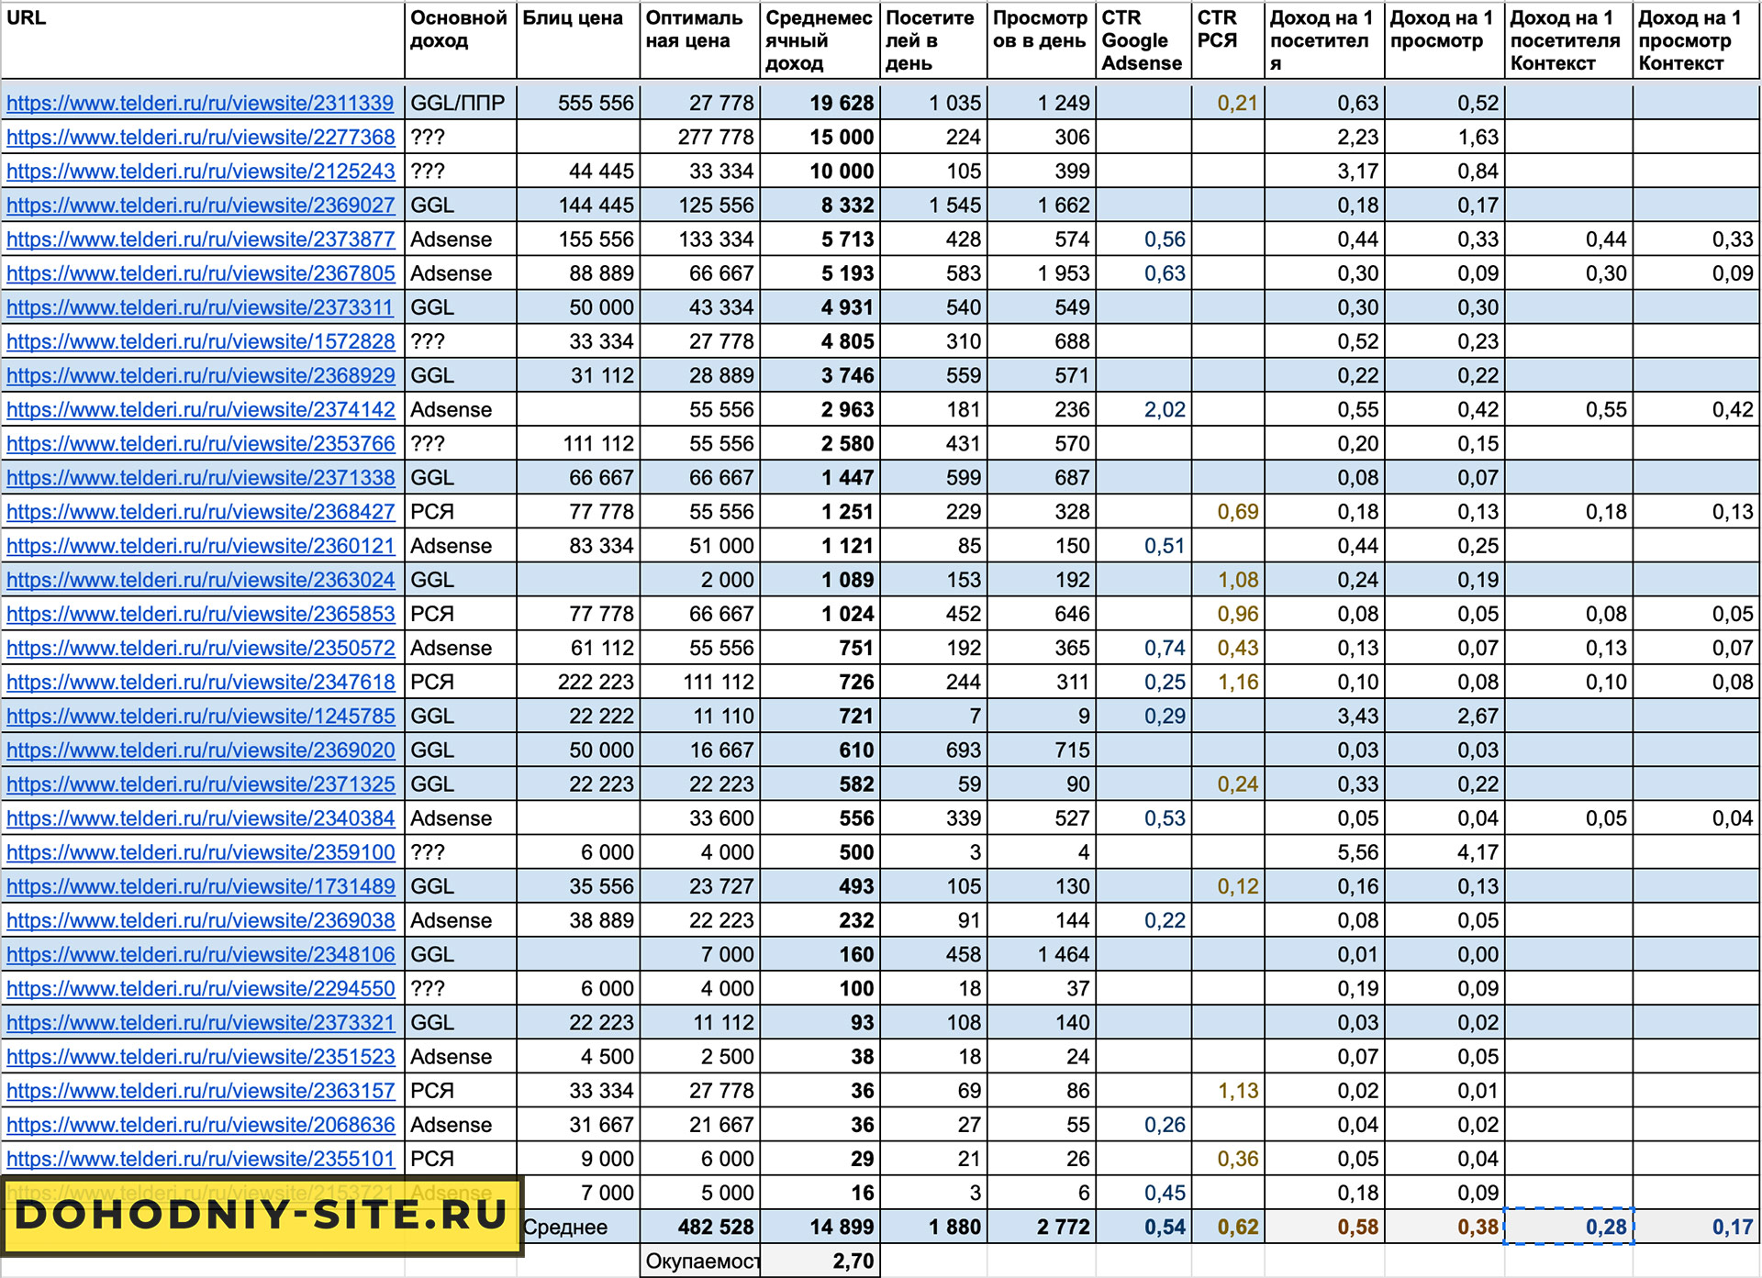The height and width of the screenshot is (1278, 1762).
Task: Click the link viewsite/1245785
Action: pos(200,716)
